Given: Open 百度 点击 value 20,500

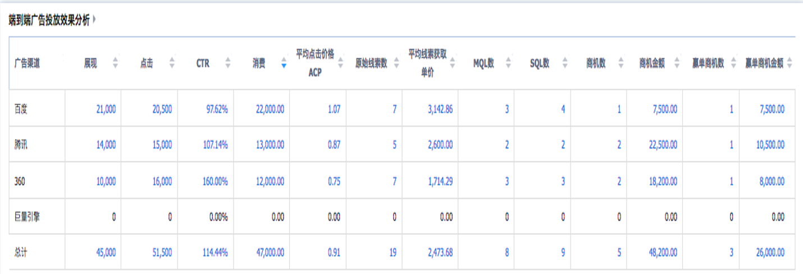Looking at the screenshot, I should click(x=162, y=109).
